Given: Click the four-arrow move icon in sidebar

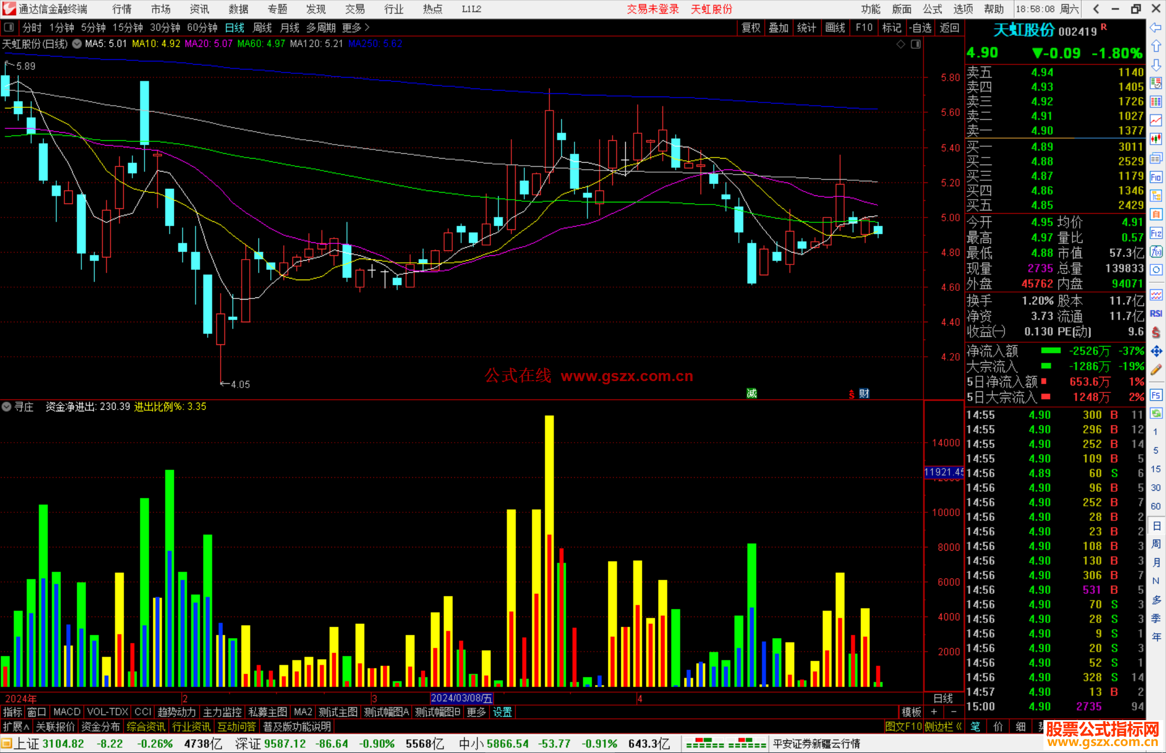Looking at the screenshot, I should pos(1156,351).
